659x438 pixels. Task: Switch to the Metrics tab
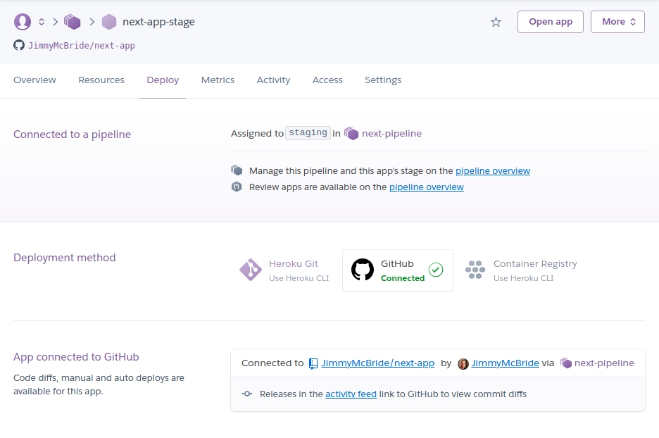pos(218,80)
